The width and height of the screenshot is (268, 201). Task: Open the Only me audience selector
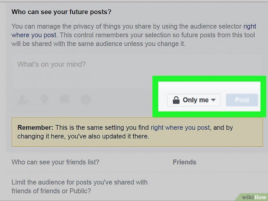(194, 100)
